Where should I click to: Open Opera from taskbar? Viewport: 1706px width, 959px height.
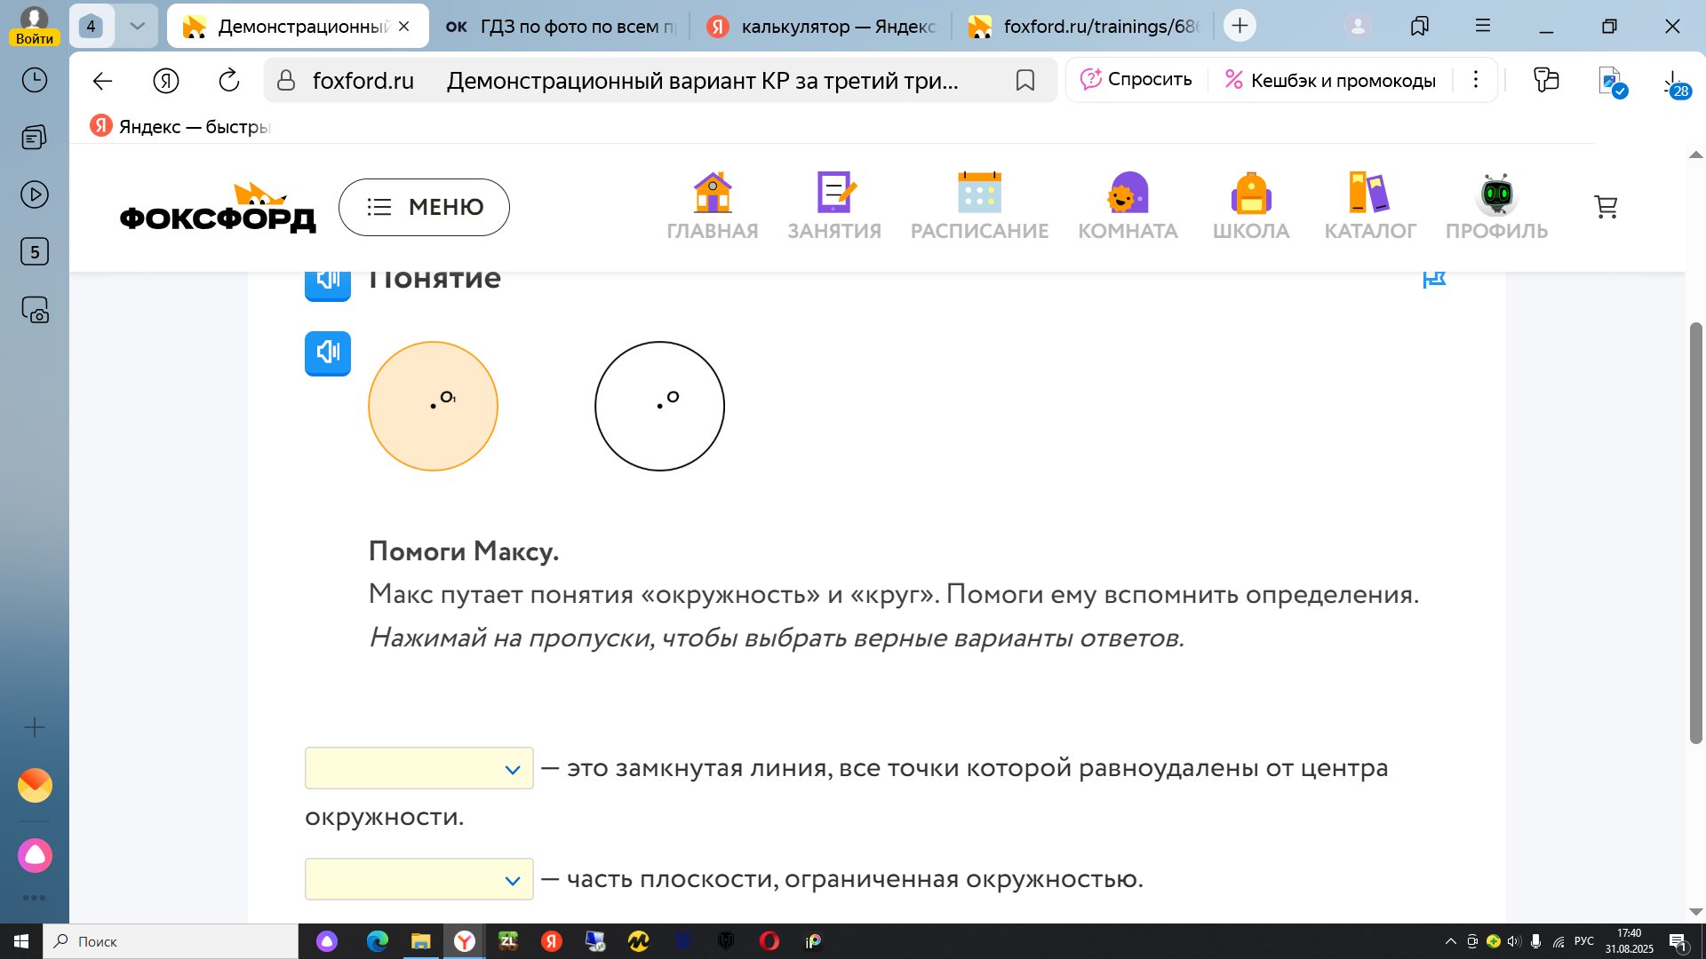769,941
